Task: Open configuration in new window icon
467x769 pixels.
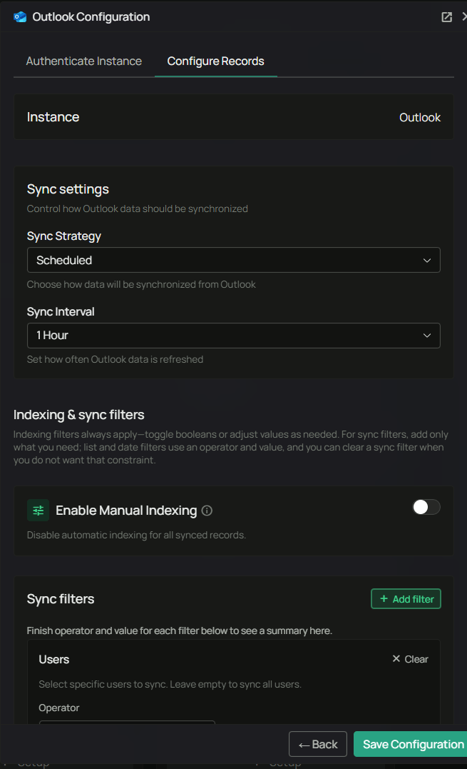Action: (x=446, y=17)
